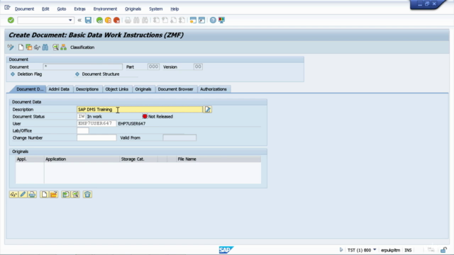This screenshot has width=454, height=255.
Task: Click into the Document number field
Action: [x=83, y=67]
